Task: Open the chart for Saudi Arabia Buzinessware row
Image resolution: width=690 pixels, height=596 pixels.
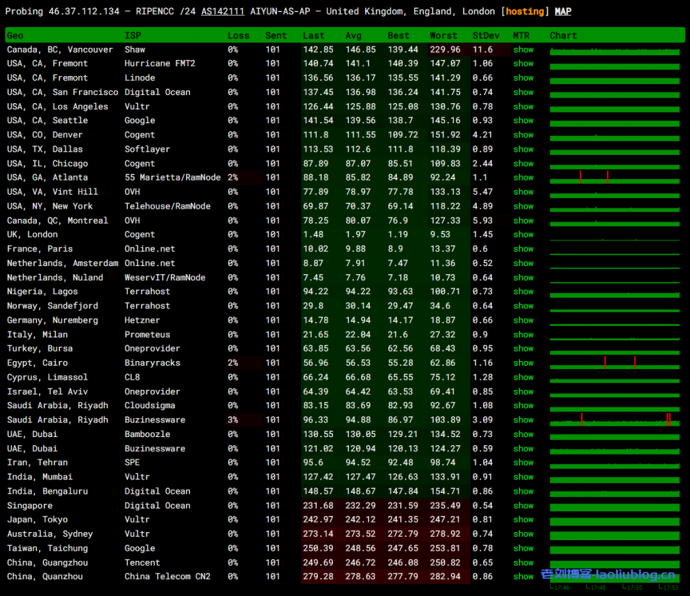Action: point(614,420)
